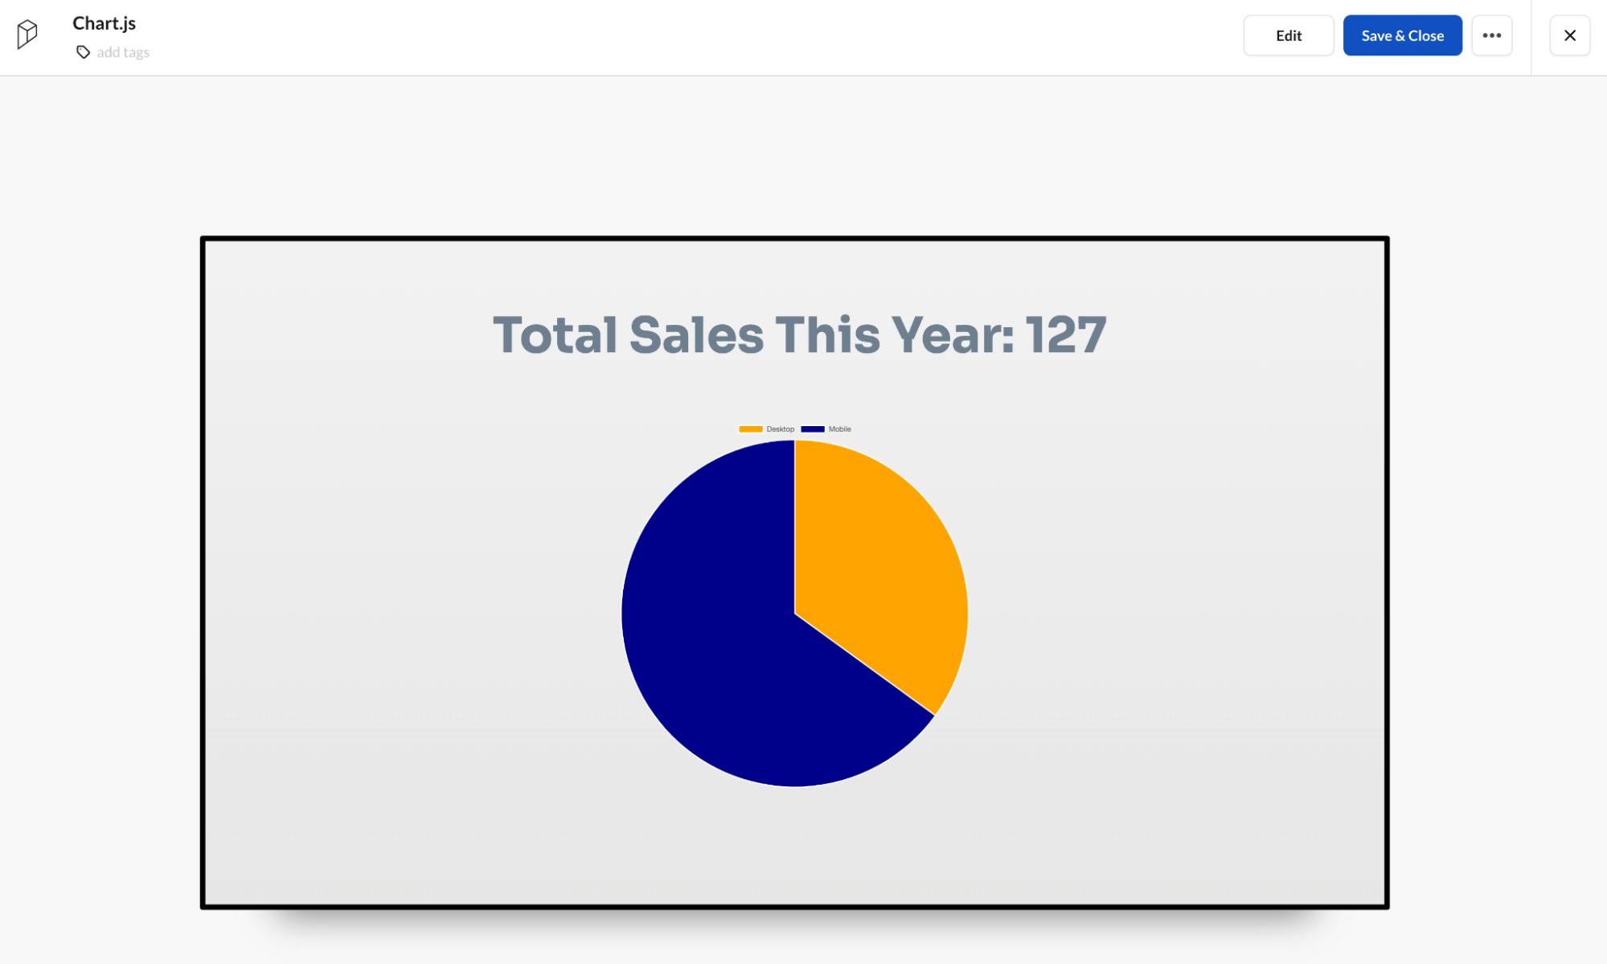Image resolution: width=1607 pixels, height=964 pixels.
Task: Open the three-dot more options menu
Action: point(1491,35)
